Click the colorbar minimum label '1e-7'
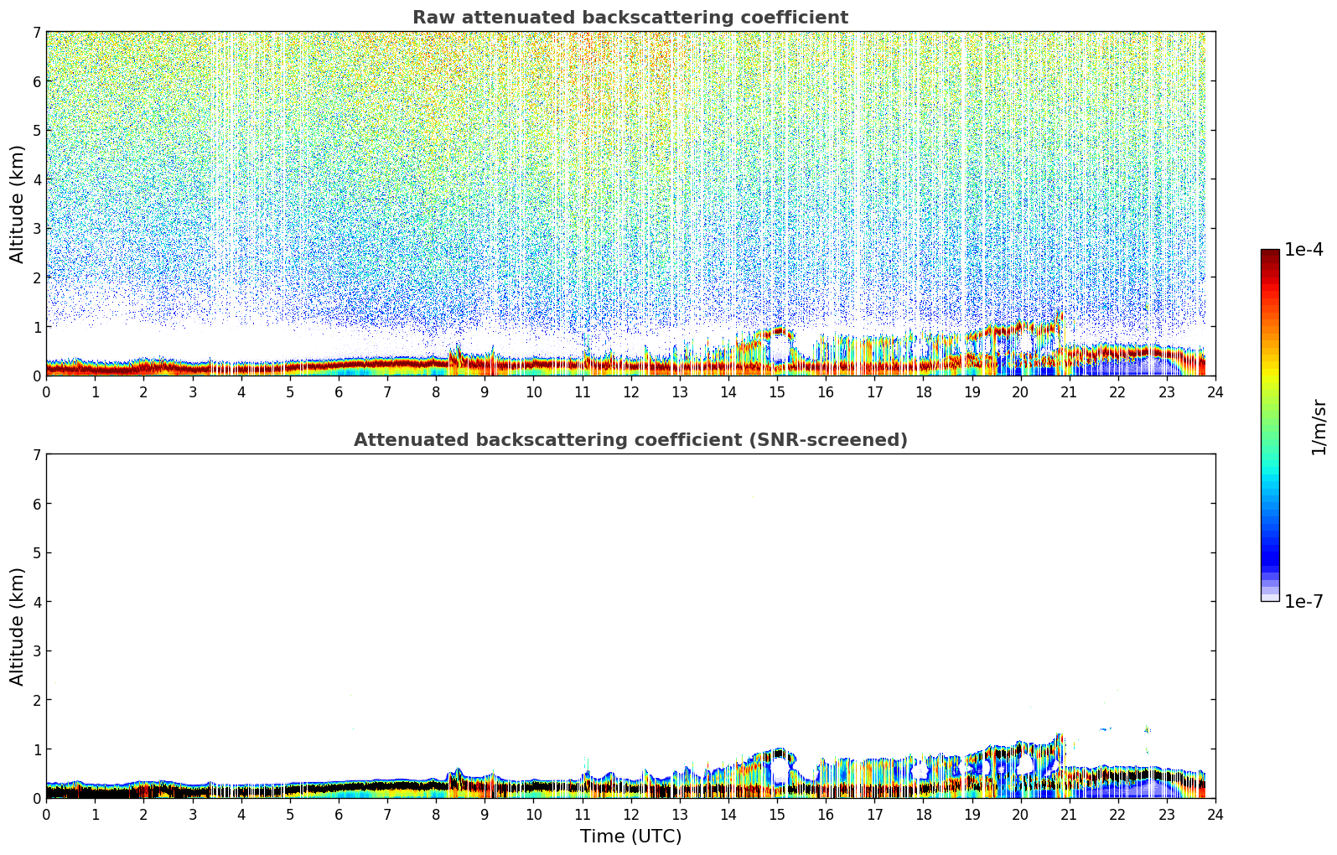This screenshot has height=855, width=1337. (x=1304, y=602)
